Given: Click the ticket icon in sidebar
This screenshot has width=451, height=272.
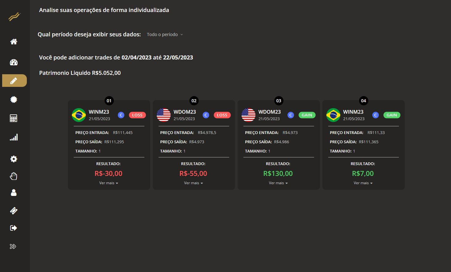Looking at the screenshot, I should (x=14, y=211).
